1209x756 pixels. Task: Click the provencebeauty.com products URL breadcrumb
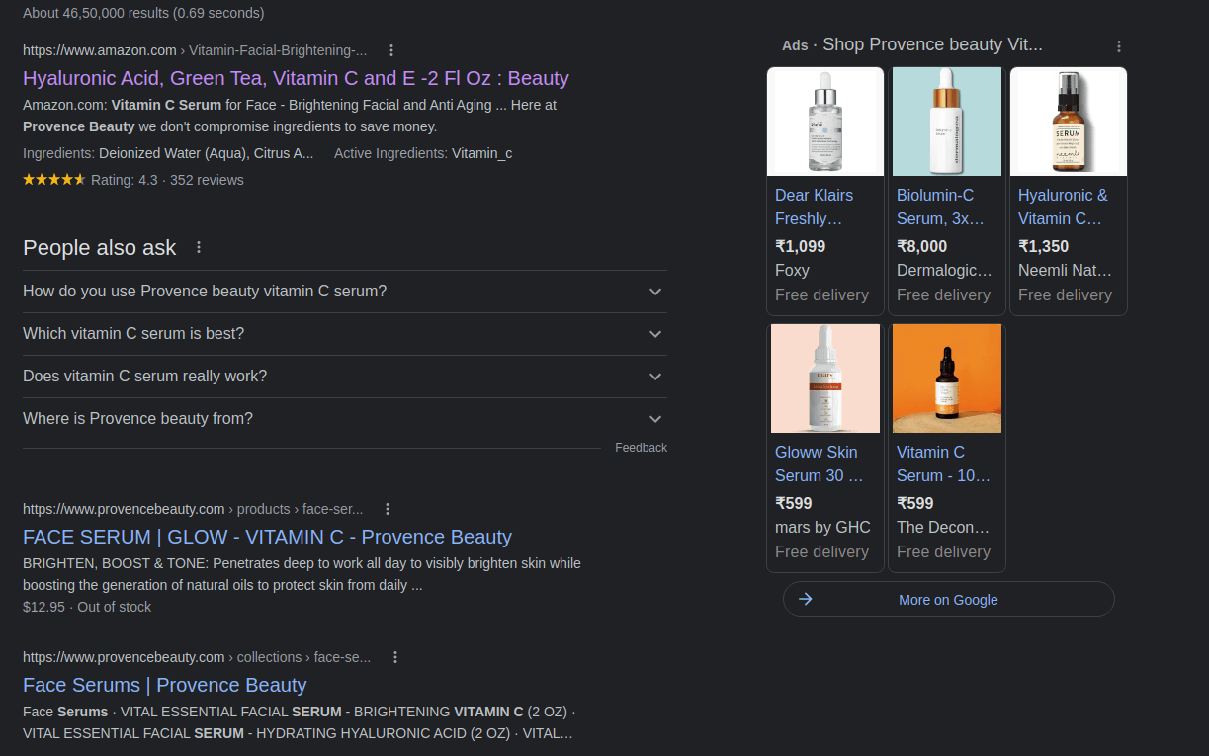click(x=193, y=509)
